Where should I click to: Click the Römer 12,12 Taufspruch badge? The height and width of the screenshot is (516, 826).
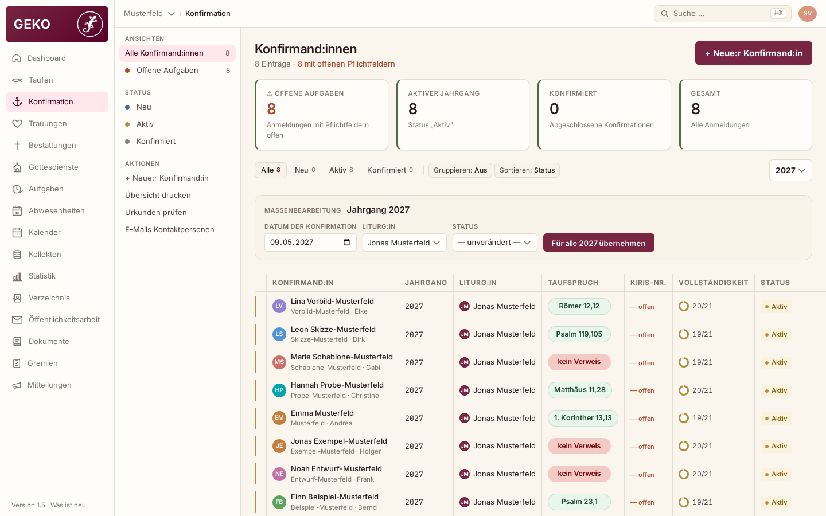pos(579,307)
